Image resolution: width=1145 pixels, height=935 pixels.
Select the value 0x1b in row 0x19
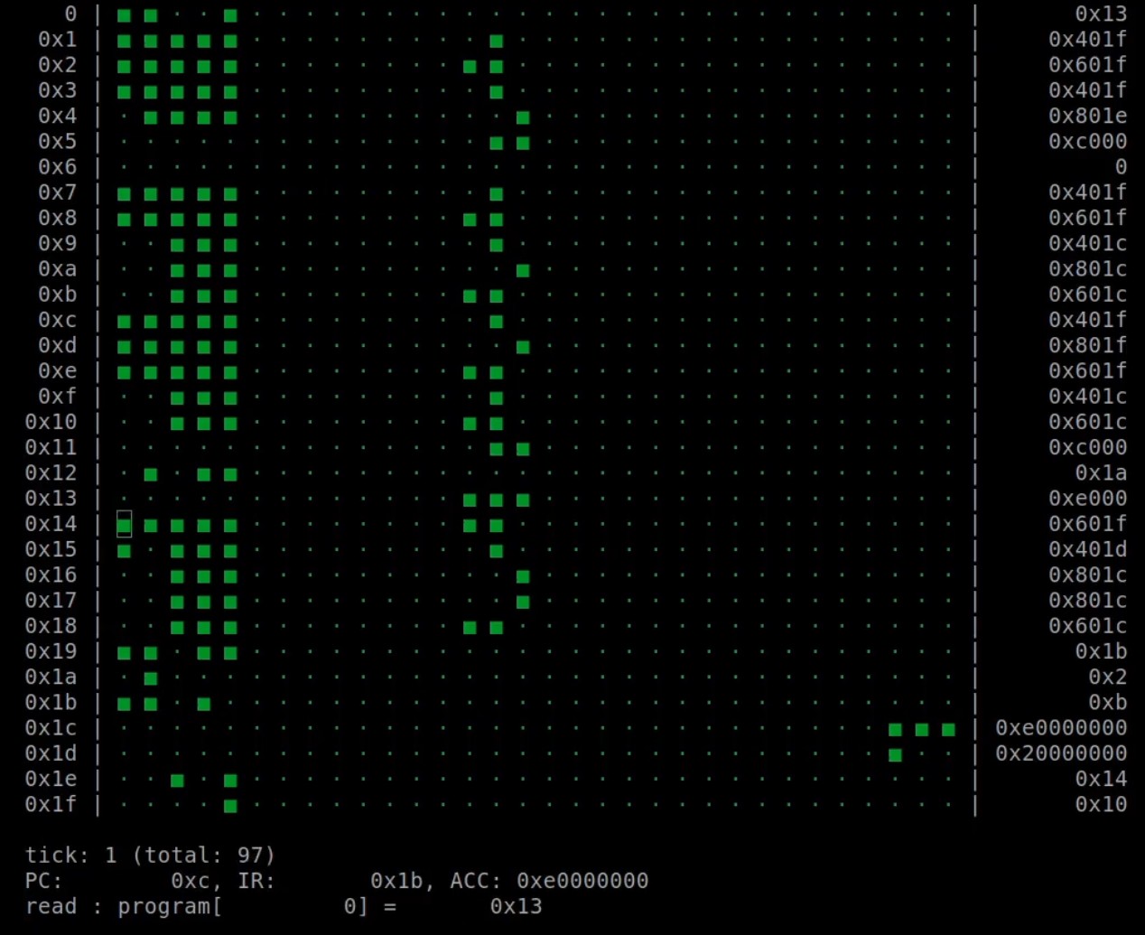pos(1101,651)
